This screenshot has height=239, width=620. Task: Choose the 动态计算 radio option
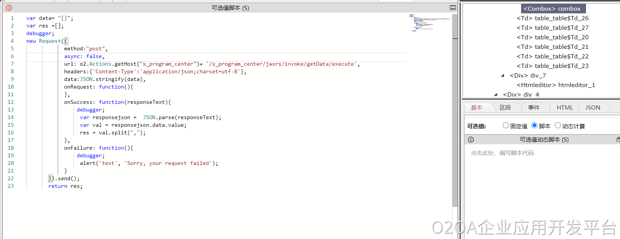tap(558, 126)
